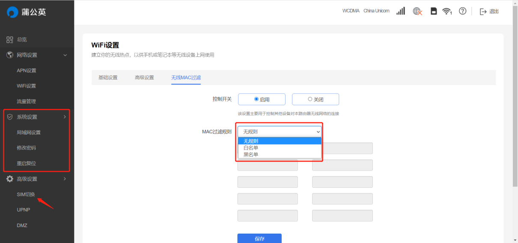Click the China Unicom carrier text
The width and height of the screenshot is (518, 243).
coord(376,11)
